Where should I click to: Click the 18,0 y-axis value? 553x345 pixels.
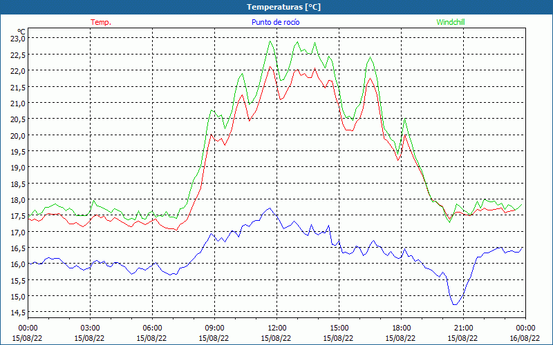point(18,199)
